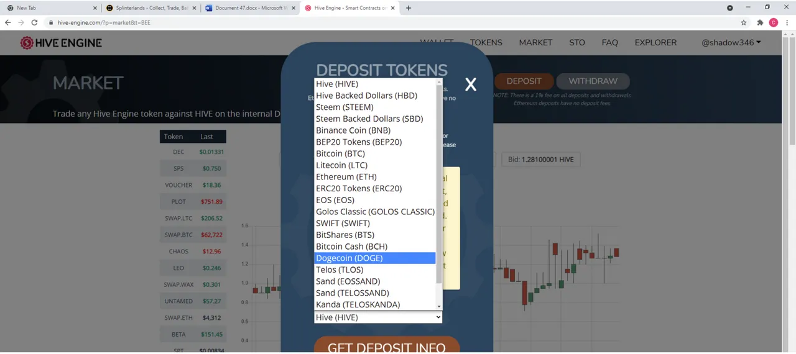
Task: Expand the @shadow346 account dropdown
Action: click(x=731, y=43)
